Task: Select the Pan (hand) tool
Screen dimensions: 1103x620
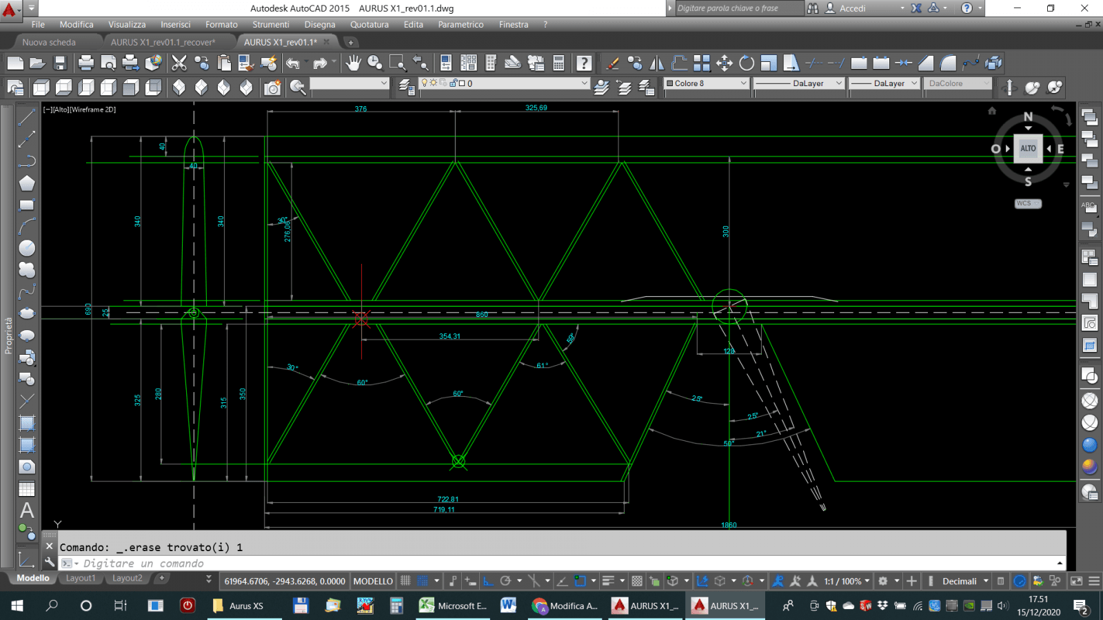Action: (353, 63)
